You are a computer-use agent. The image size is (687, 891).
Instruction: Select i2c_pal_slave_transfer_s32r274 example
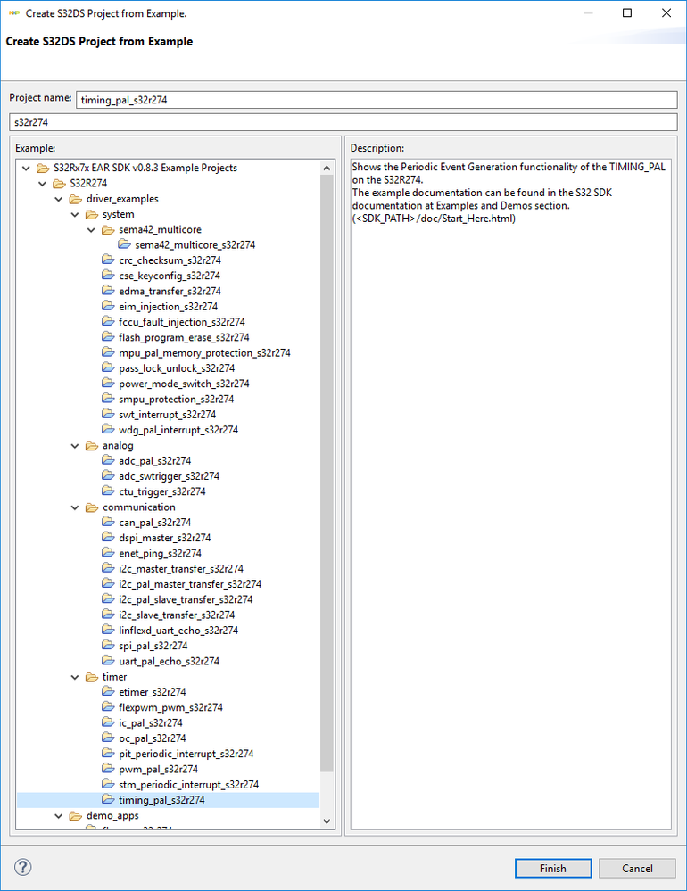point(186,599)
